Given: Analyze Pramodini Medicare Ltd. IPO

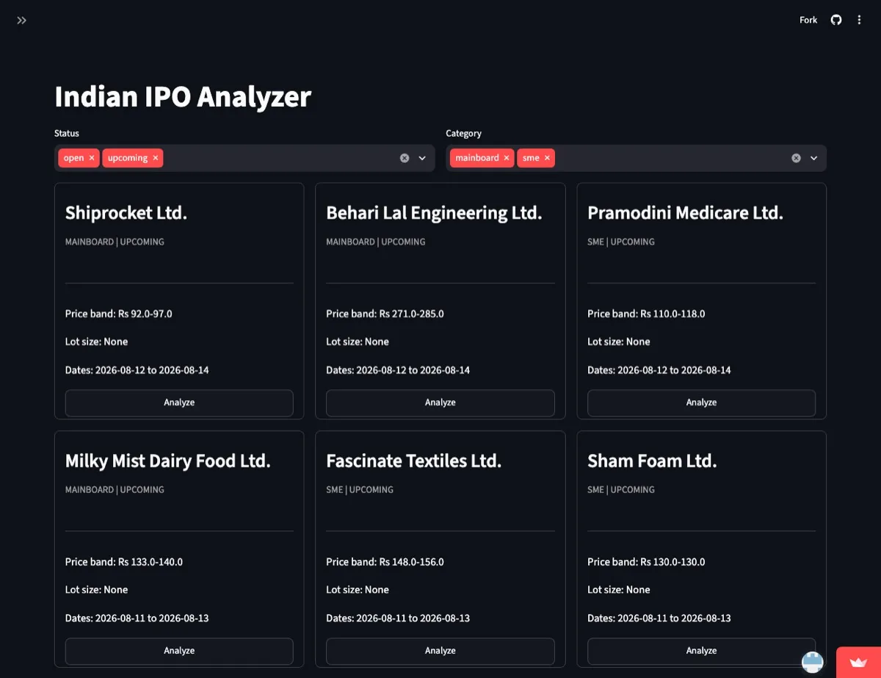Looking at the screenshot, I should 701,403.
